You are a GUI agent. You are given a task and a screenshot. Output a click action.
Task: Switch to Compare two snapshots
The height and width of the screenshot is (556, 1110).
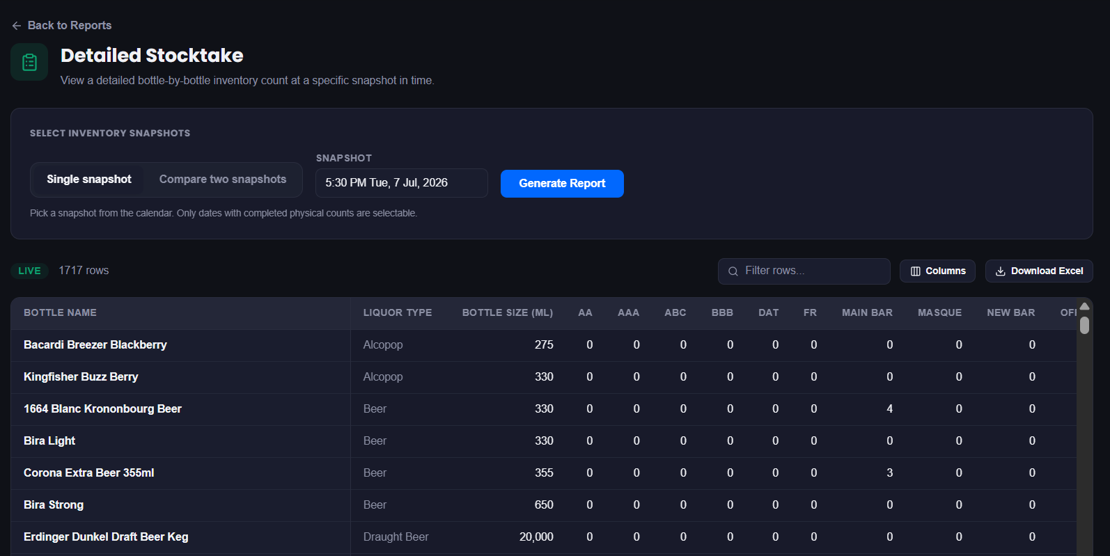(x=223, y=180)
